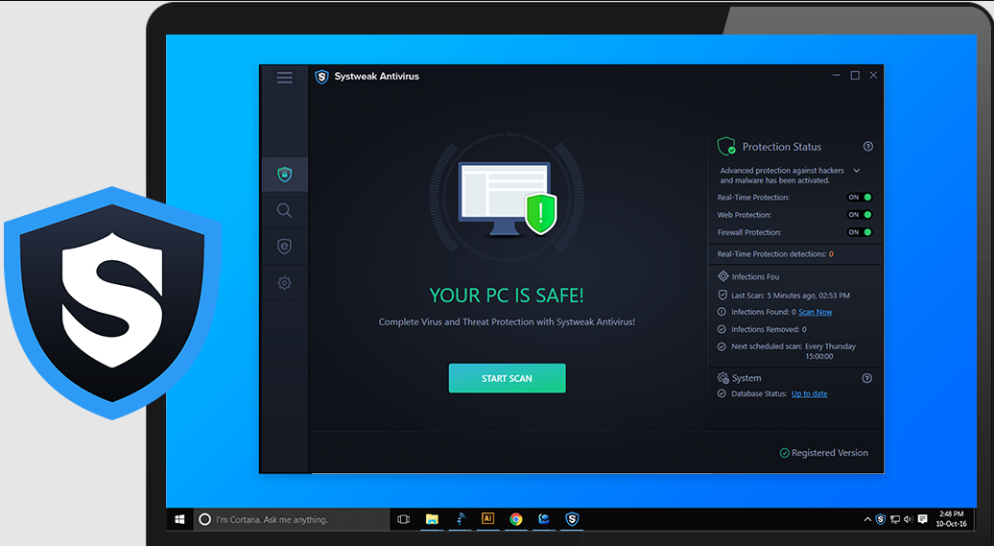Open the Scan magnifier sidebar icon
This screenshot has height=546, width=994.
(x=285, y=210)
